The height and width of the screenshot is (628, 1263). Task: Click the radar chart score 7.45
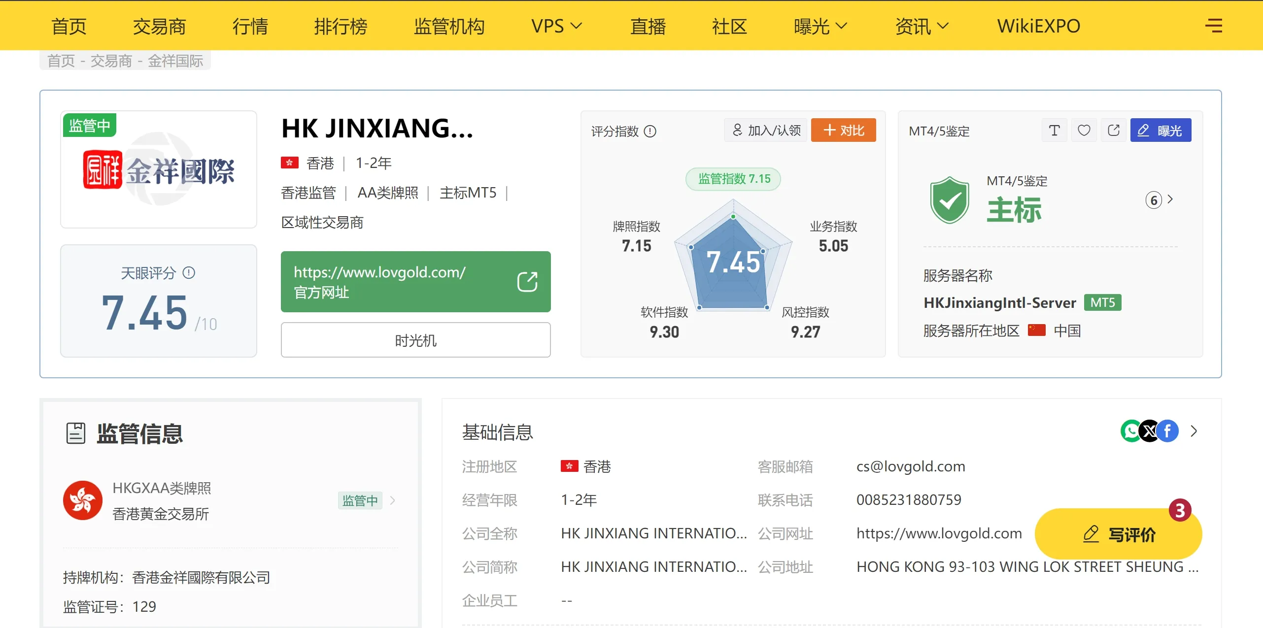pos(733,262)
